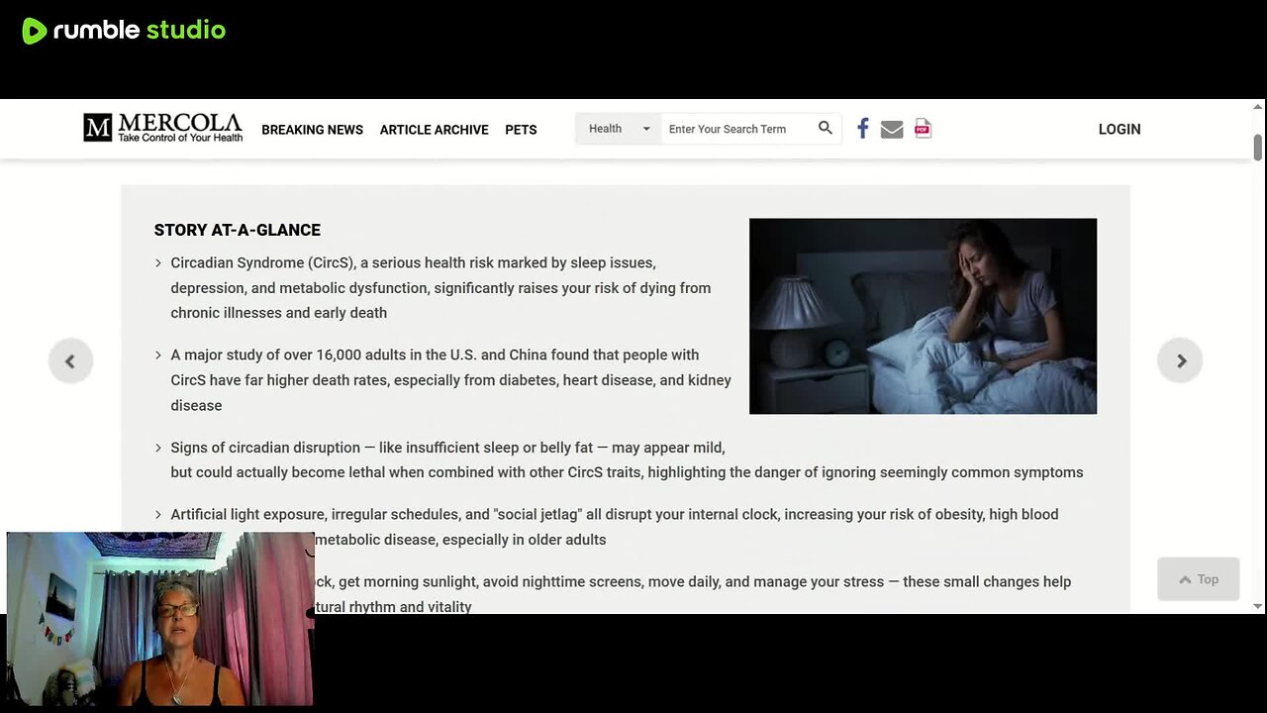This screenshot has width=1267, height=713.
Task: Go to the Pets section
Action: (521, 130)
